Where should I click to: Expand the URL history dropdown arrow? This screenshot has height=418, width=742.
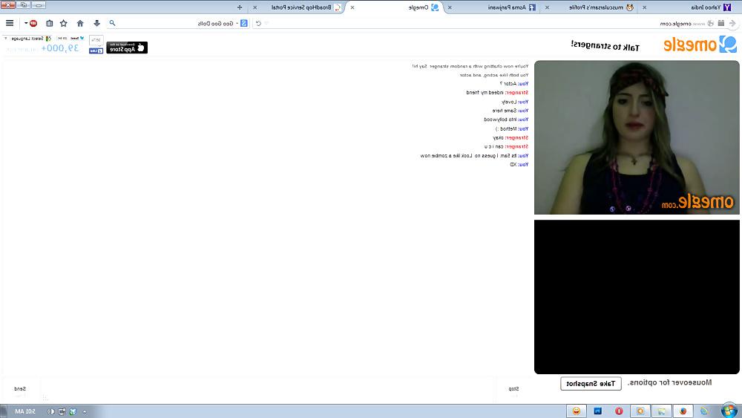pyautogui.click(x=267, y=23)
